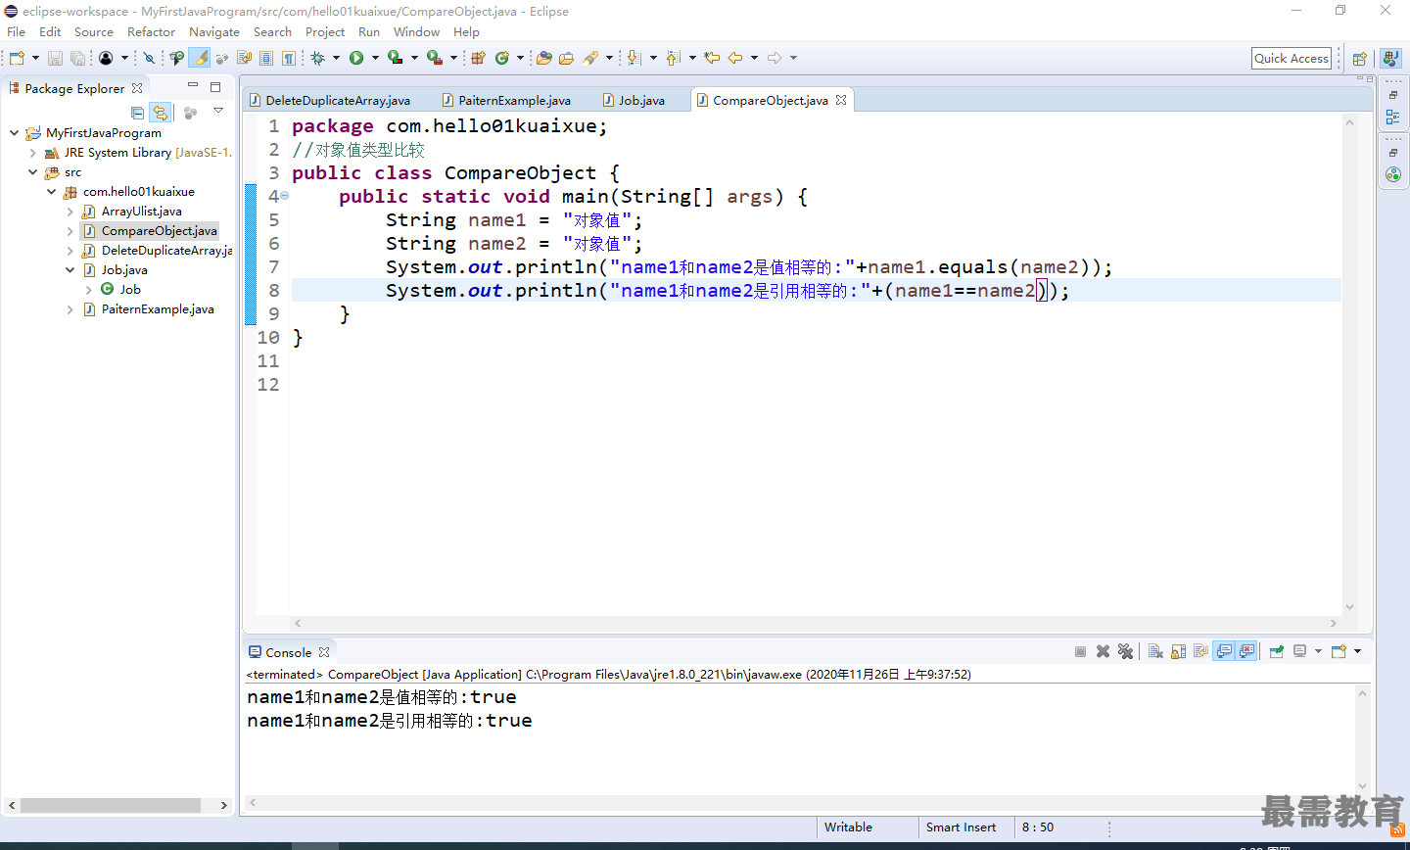Viewport: 1410px width, 850px height.
Task: Click the Quick Access field
Action: pos(1292,59)
